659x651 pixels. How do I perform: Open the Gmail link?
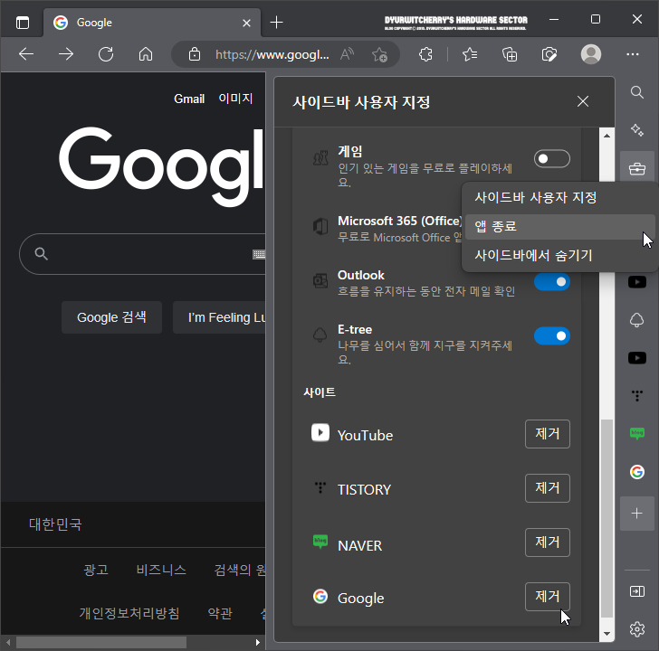pyautogui.click(x=189, y=99)
